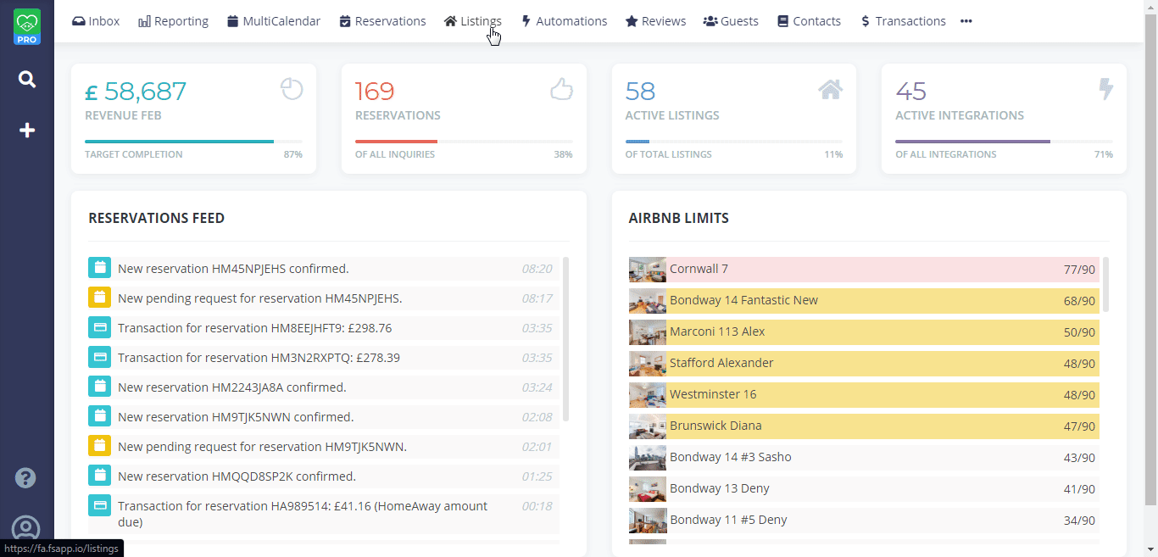The width and height of the screenshot is (1158, 557).
Task: Select Cornwall 7 listing name
Action: 699,269
